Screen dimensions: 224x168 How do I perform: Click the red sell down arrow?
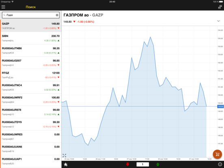(128, 164)
